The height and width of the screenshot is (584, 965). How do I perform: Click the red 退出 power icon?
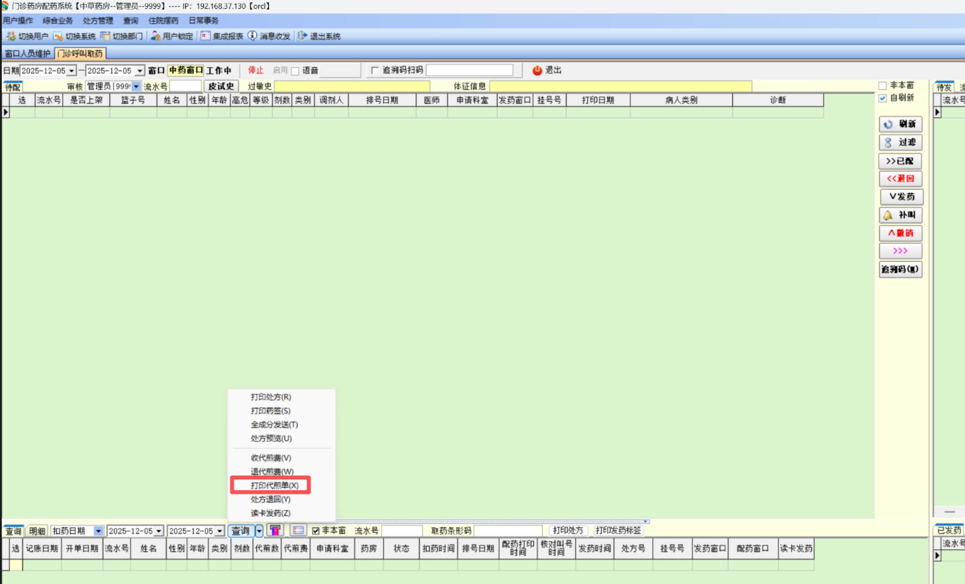click(537, 70)
